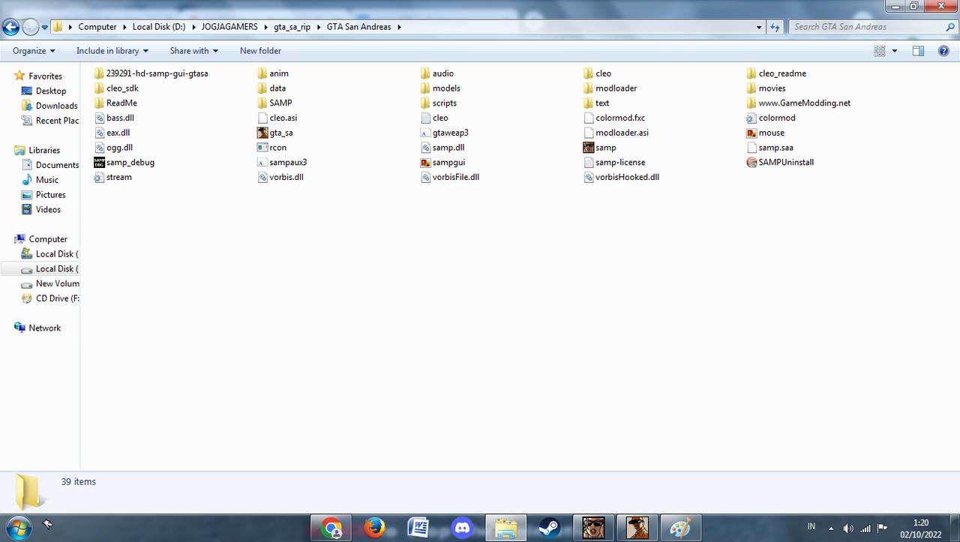Change the view layout button
This screenshot has width=960, height=542.
pos(880,51)
